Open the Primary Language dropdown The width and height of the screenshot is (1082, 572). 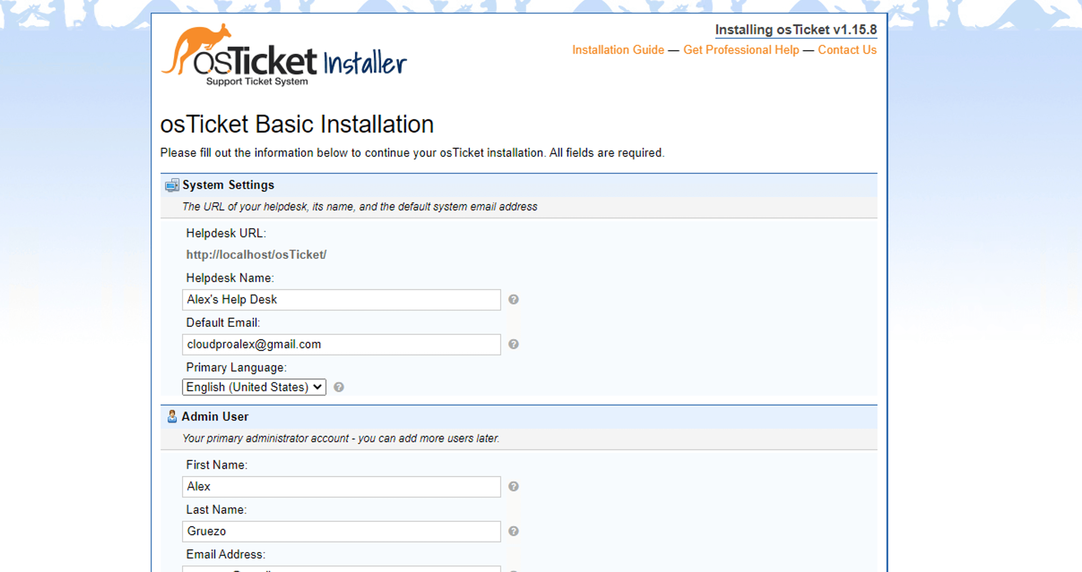coord(254,387)
